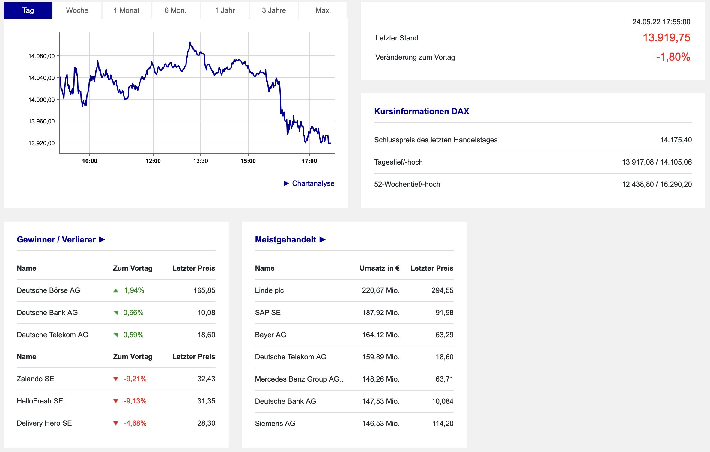Click the green arrow beside Deutsche Telekom 0,59%
Image resolution: width=710 pixels, height=452 pixels.
pos(116,335)
